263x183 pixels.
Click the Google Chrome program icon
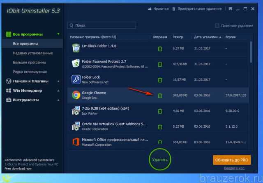[x=76, y=95]
